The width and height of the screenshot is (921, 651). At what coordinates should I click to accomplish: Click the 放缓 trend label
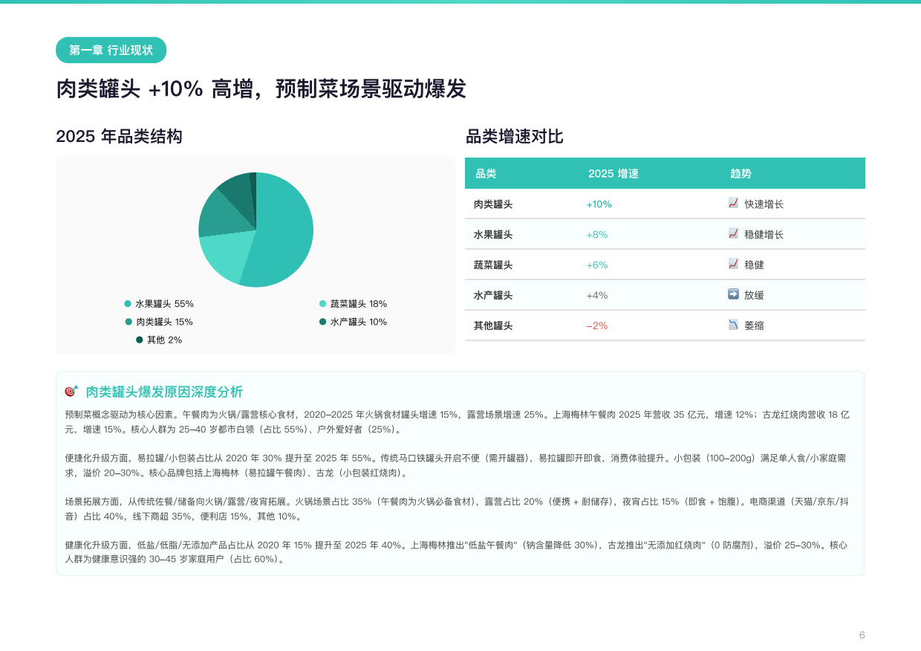point(754,296)
